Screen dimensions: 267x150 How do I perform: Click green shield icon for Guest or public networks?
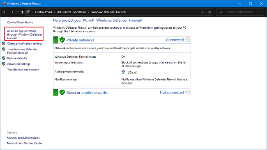(x=62, y=92)
